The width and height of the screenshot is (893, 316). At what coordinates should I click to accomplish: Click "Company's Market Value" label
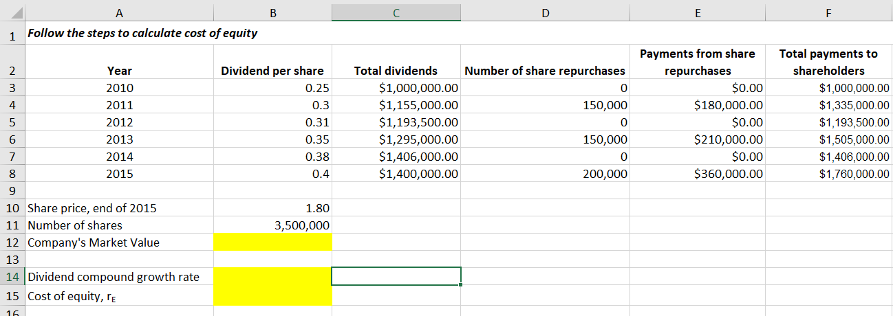pos(94,242)
